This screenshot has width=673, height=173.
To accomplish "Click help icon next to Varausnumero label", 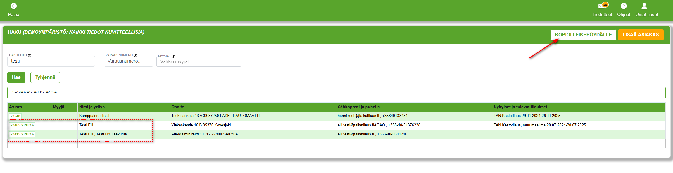I will [135, 55].
